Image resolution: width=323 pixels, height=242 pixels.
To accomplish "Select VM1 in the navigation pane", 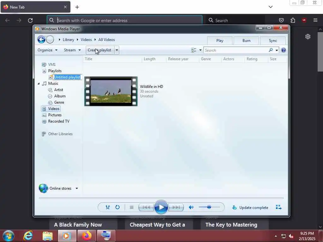I will [52, 65].
